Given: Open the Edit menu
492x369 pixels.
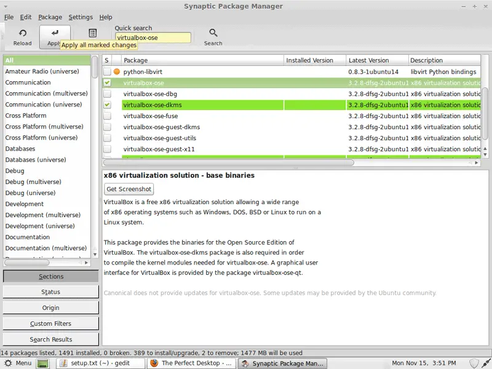Looking at the screenshot, I should point(26,17).
